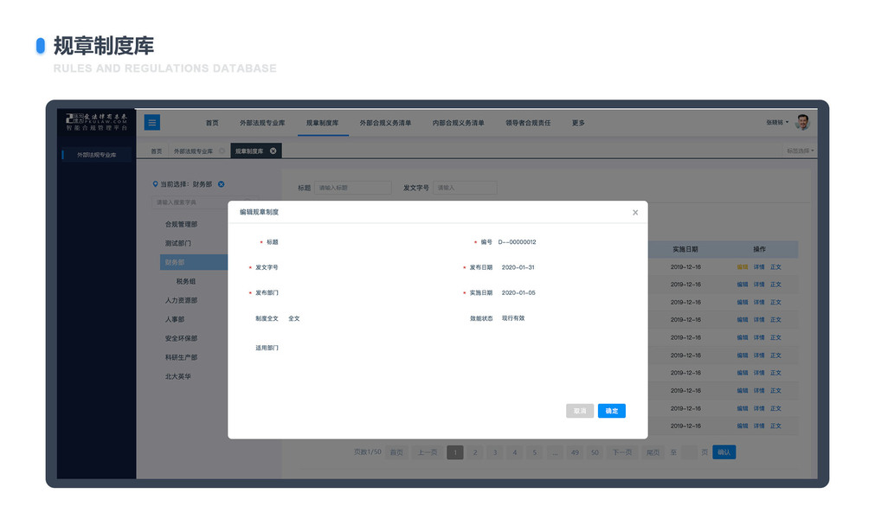This screenshot has width=875, height=519.
Task: Go to page 1 in pagination
Action: [455, 452]
